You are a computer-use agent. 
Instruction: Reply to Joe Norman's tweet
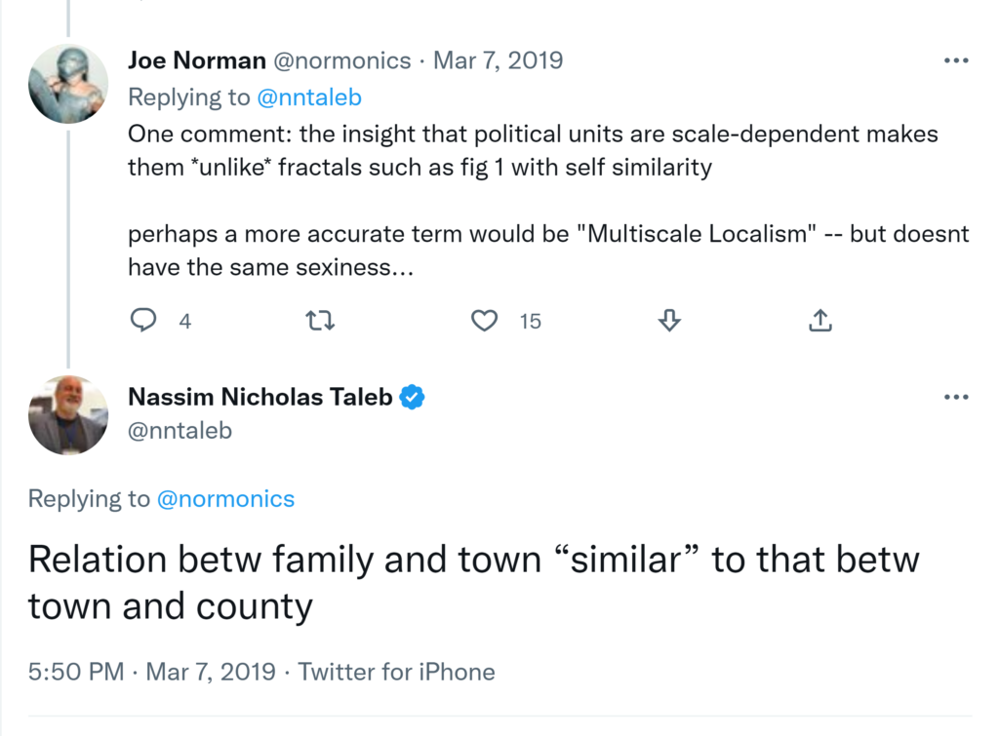tap(143, 321)
